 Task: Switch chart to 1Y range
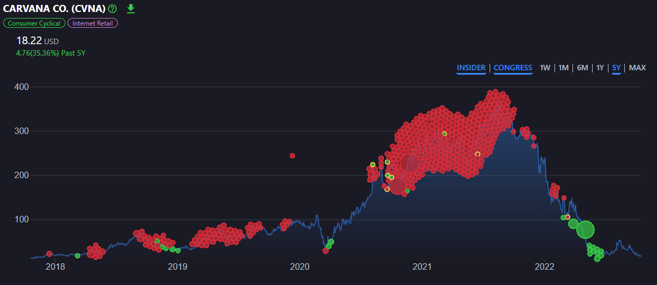(600, 68)
